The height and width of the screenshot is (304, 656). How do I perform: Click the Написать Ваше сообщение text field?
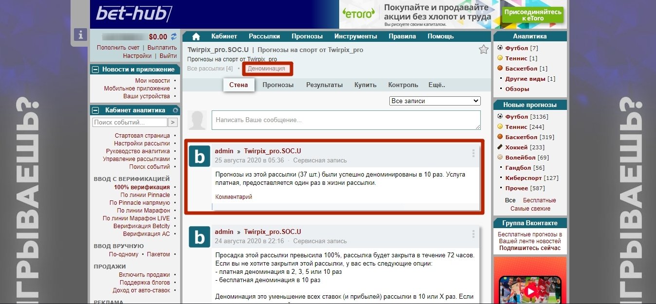tap(346, 120)
